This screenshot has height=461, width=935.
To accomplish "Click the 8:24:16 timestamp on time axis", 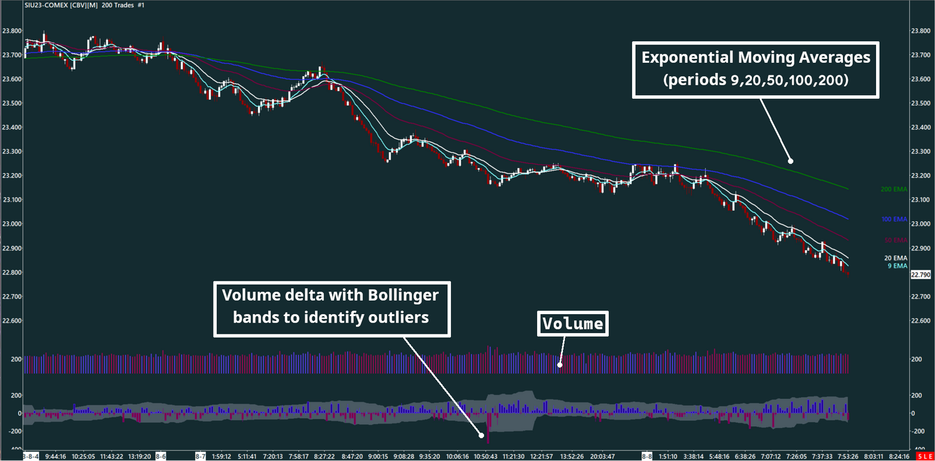I will (898, 456).
